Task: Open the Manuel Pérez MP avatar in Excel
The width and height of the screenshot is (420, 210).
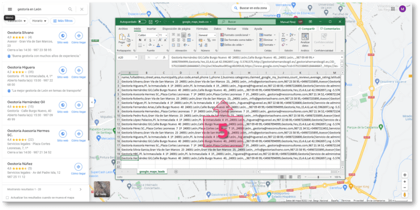Action: pos(300,21)
